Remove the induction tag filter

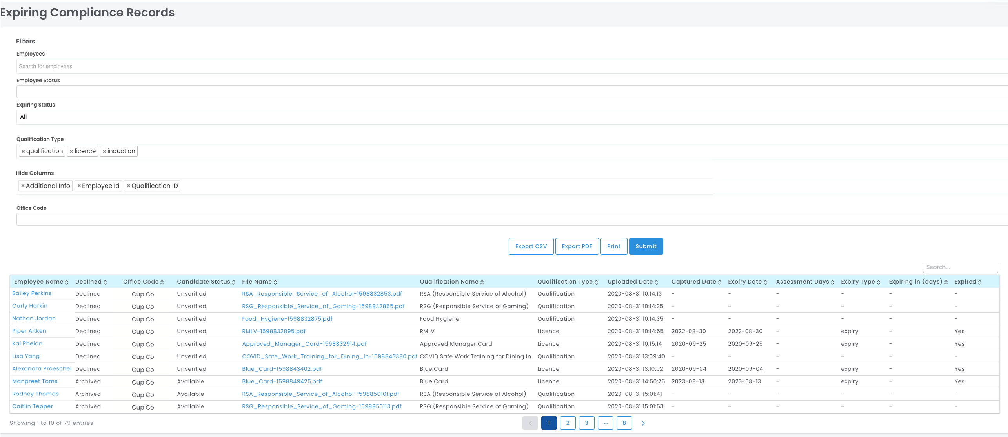104,152
